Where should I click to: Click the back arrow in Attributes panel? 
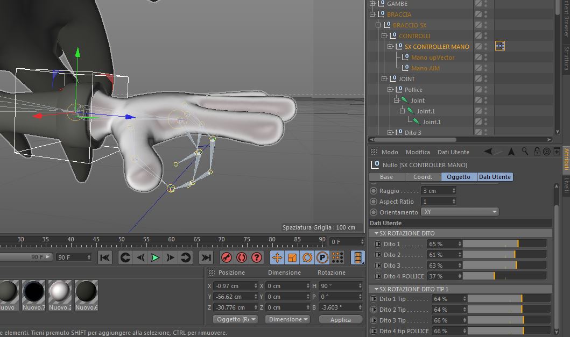pyautogui.click(x=489, y=152)
